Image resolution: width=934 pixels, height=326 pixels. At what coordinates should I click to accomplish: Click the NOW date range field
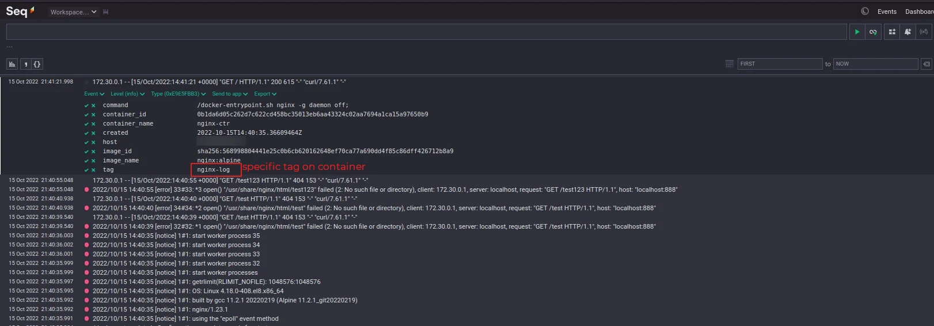(x=875, y=64)
